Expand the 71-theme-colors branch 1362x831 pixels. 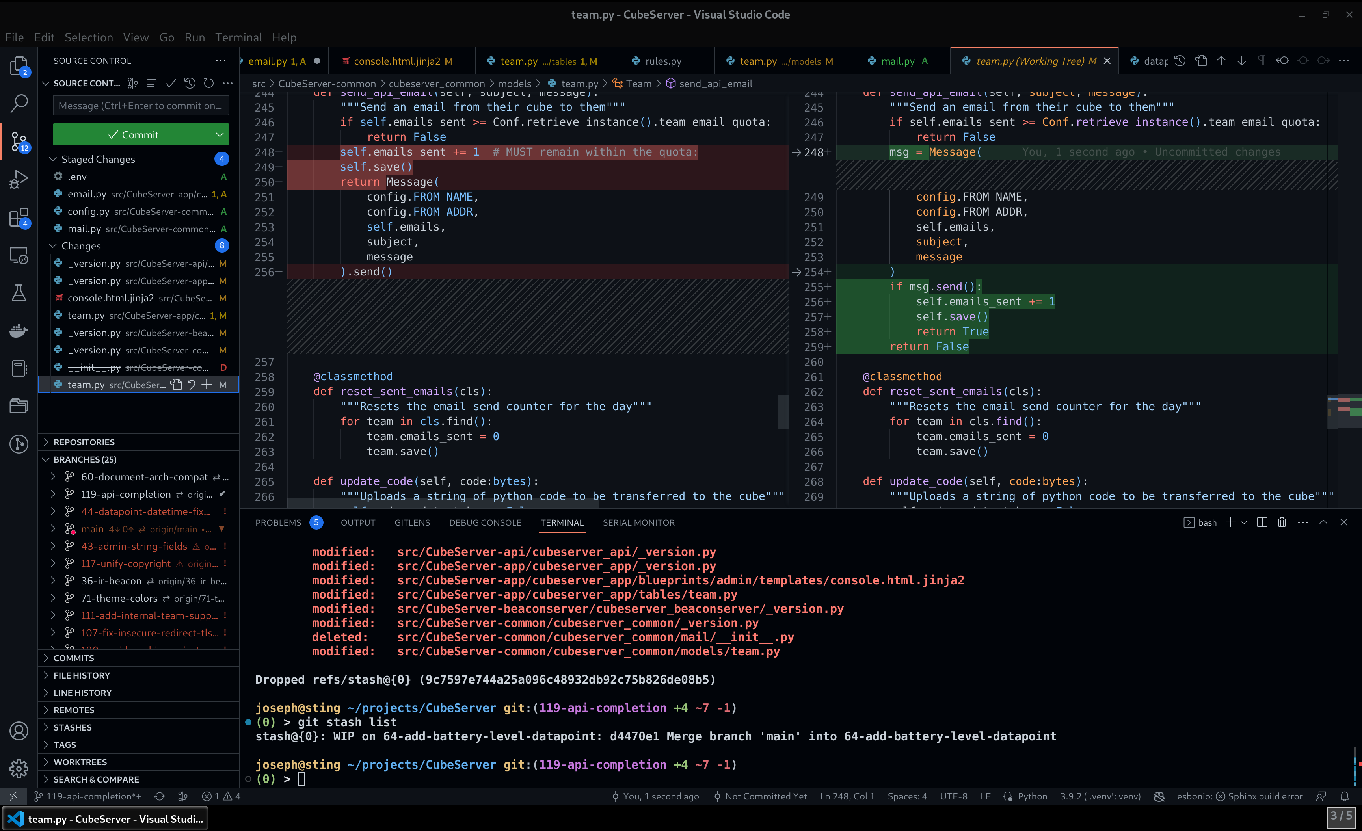(x=53, y=598)
